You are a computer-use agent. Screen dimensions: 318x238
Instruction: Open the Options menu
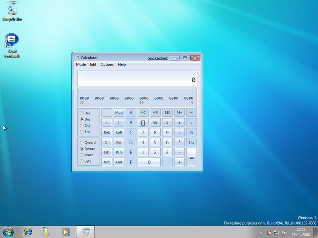107,64
